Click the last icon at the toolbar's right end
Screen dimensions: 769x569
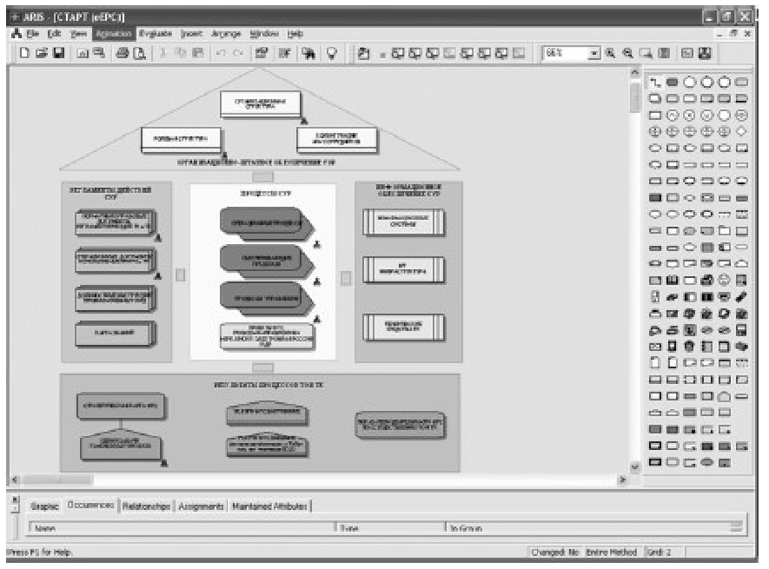705,53
